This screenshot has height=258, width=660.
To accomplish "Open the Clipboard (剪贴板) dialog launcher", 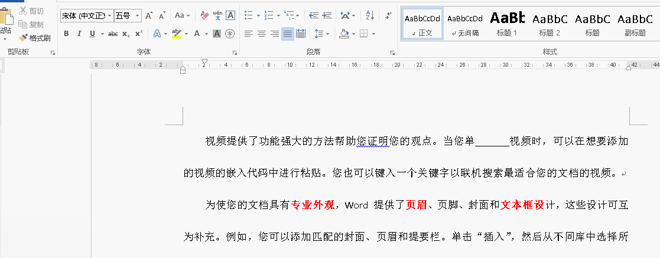I will pyautogui.click(x=53, y=53).
